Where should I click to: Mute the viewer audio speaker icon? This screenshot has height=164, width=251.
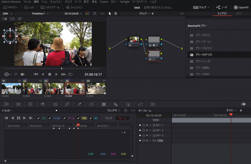tap(22, 74)
